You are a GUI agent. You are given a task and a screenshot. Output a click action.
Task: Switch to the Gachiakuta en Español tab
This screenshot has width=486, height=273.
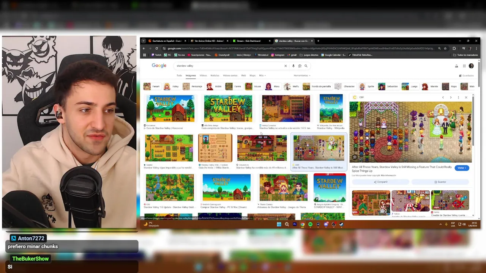[167, 41]
